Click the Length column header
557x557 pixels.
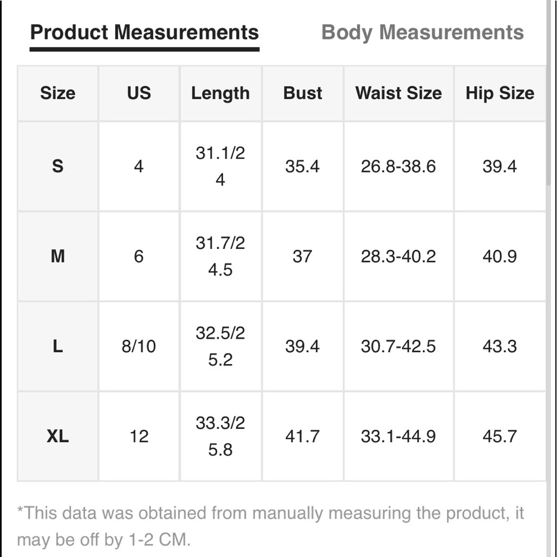point(221,93)
